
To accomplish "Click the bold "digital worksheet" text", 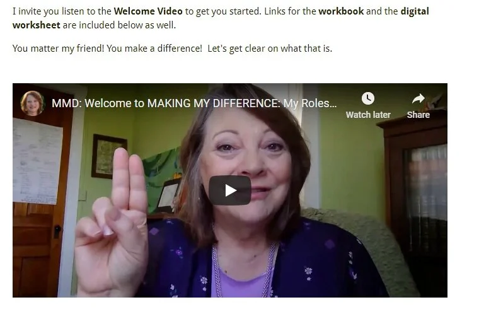I will pos(221,18).
